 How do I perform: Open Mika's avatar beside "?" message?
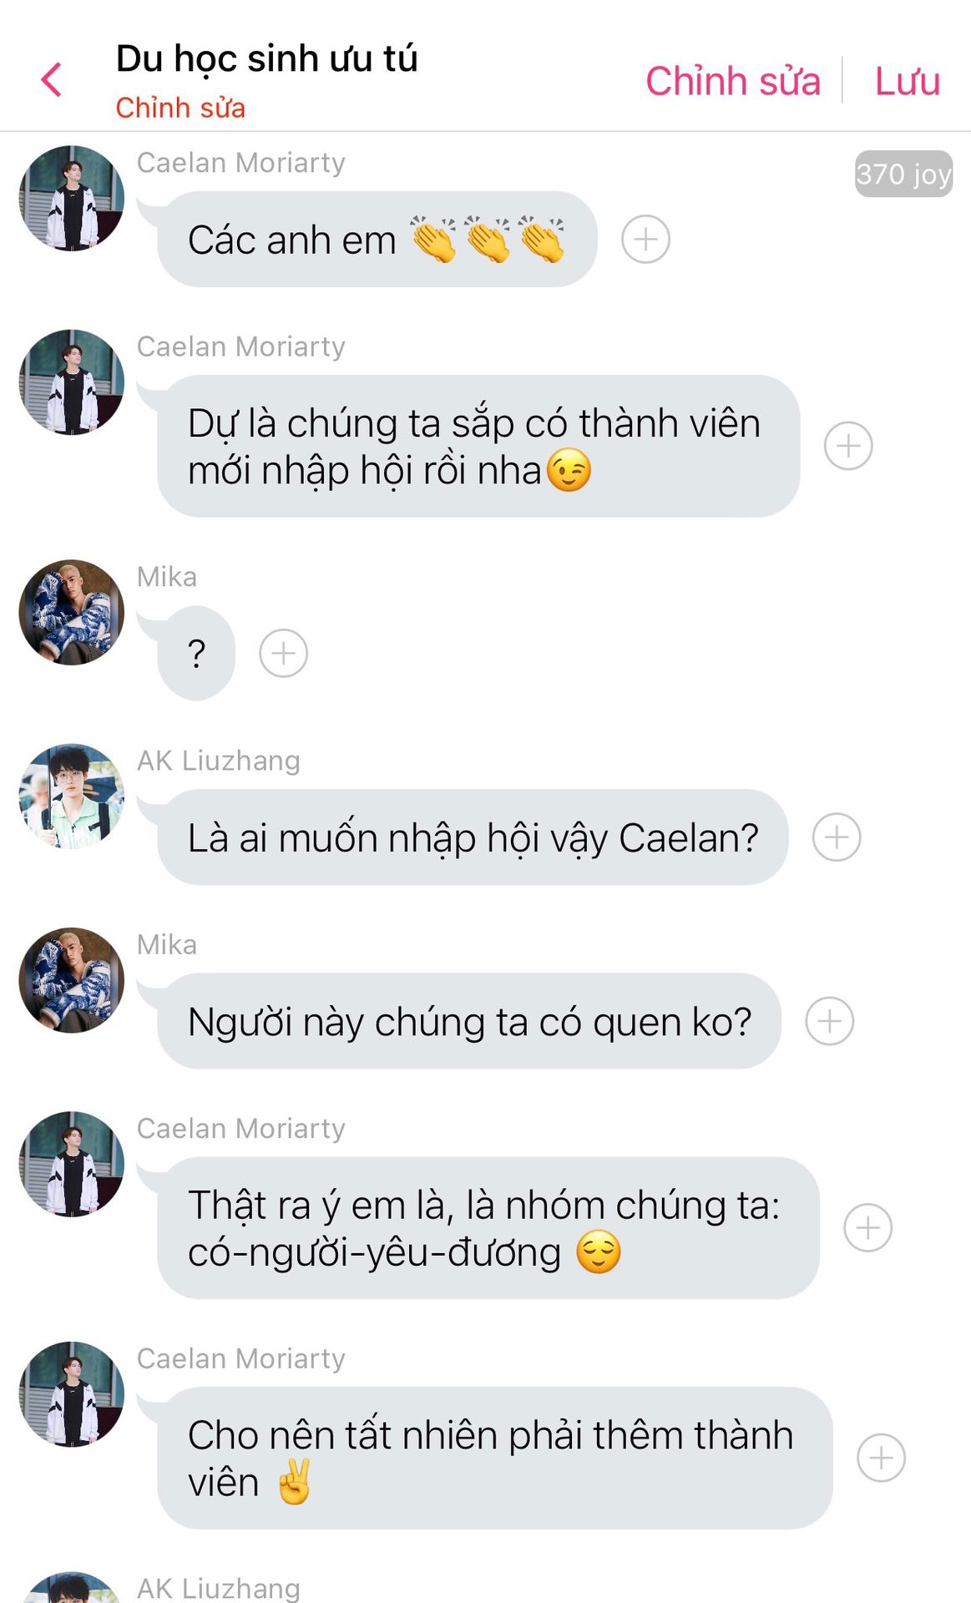click(x=72, y=612)
